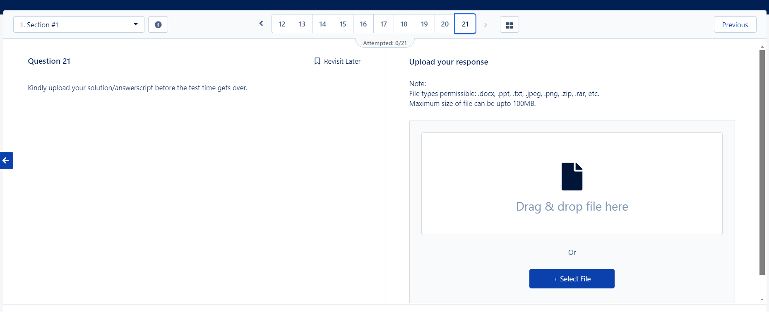Click the Upload your response heading
769x312 pixels.
pos(449,62)
